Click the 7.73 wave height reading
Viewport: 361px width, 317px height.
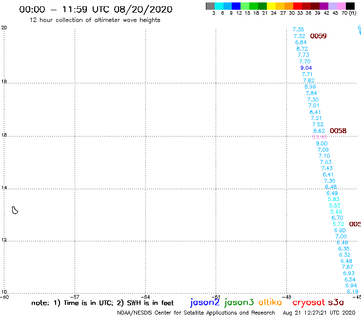[303, 55]
